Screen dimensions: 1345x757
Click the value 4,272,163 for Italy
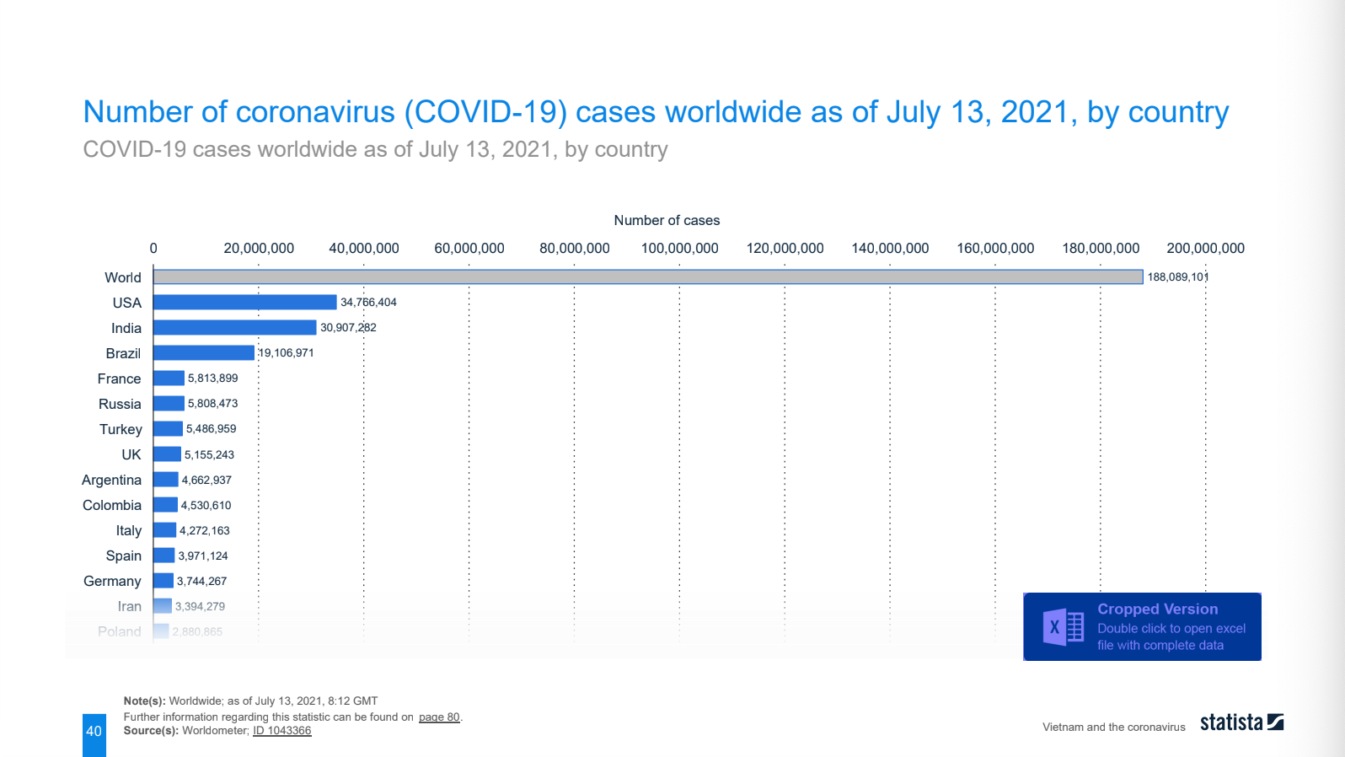204,531
